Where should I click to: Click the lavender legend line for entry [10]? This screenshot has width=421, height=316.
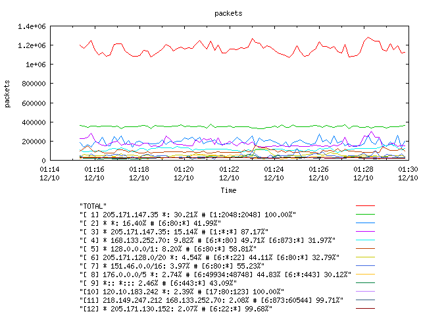pos(366,291)
